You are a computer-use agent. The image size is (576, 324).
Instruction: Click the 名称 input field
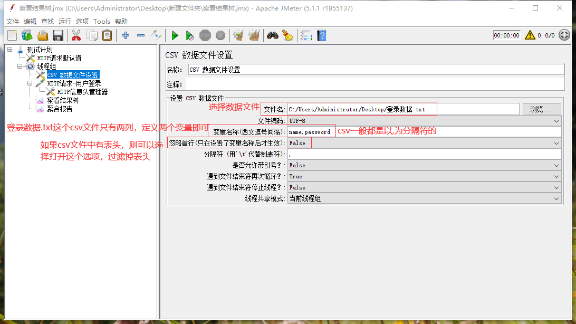click(376, 70)
